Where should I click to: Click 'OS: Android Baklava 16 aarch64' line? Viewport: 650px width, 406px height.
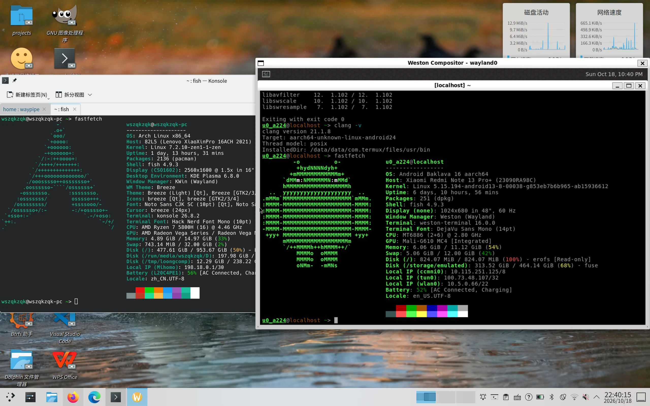(437, 174)
